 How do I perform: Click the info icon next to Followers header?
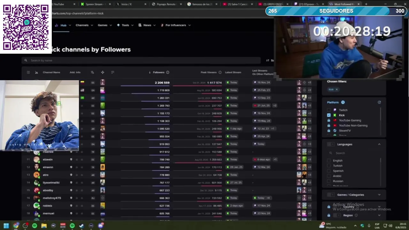tap(168, 73)
